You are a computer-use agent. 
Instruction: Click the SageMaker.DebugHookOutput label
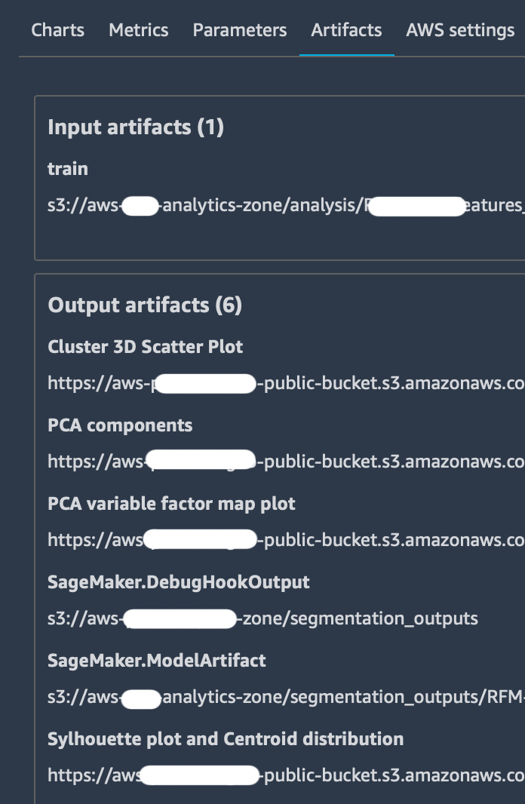pos(179,582)
